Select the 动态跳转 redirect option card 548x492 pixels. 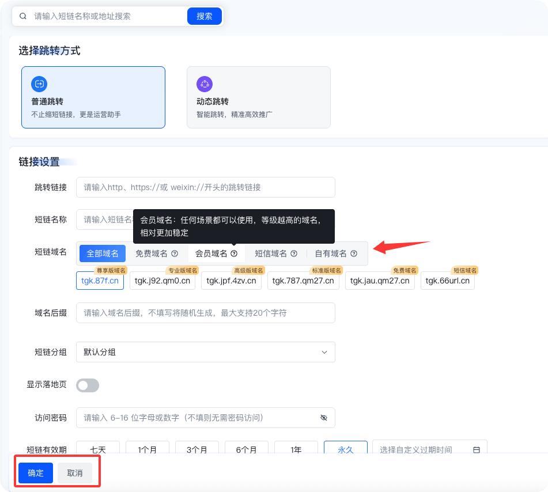258,97
